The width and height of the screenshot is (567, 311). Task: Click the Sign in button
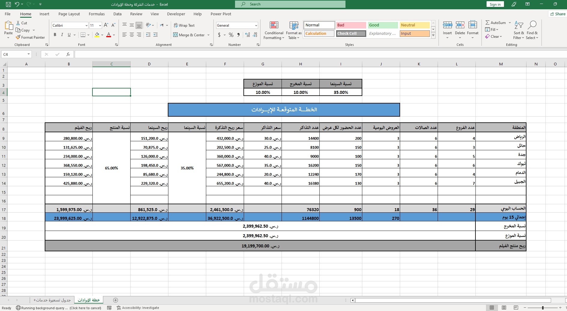[x=495, y=4]
